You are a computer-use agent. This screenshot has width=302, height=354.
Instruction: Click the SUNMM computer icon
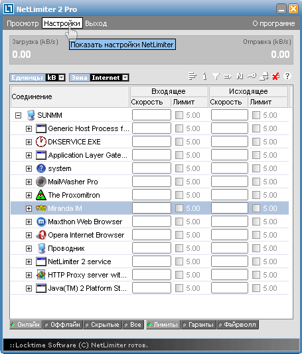(31, 115)
